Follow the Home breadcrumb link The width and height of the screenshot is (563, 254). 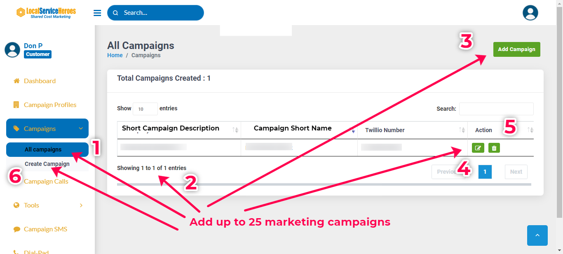[x=115, y=55]
